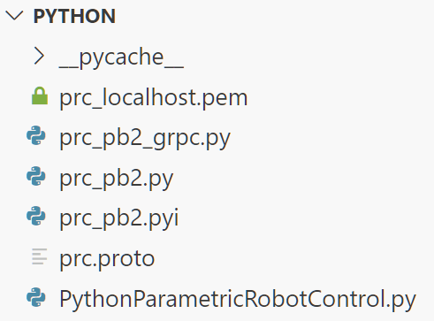This screenshot has height=321, width=434.
Task: Click the Python icon of PythonParametricRobotControl.py
Action: pos(36,297)
